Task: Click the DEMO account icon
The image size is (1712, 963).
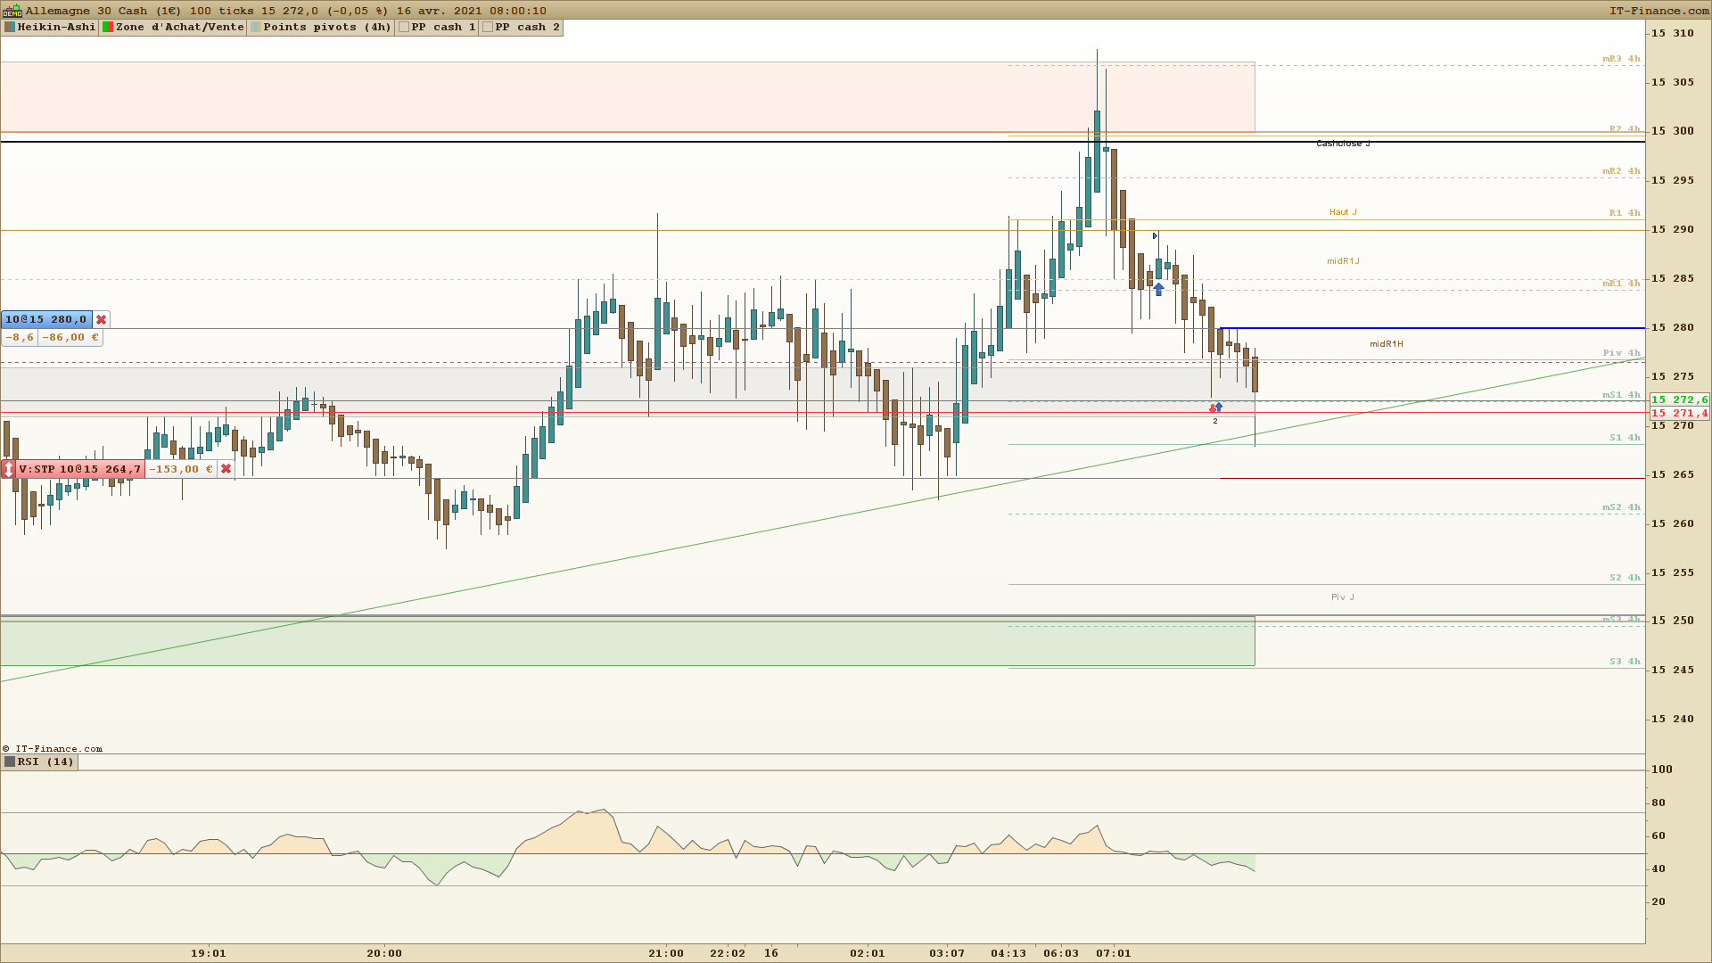Action: coord(12,11)
